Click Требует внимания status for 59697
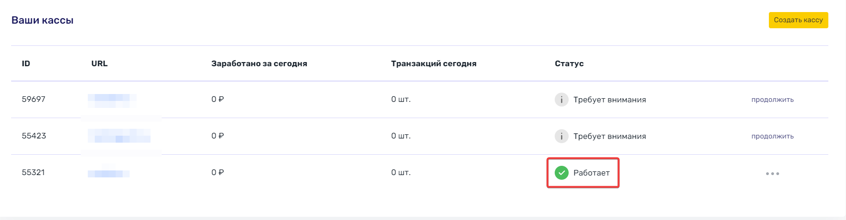 click(610, 100)
